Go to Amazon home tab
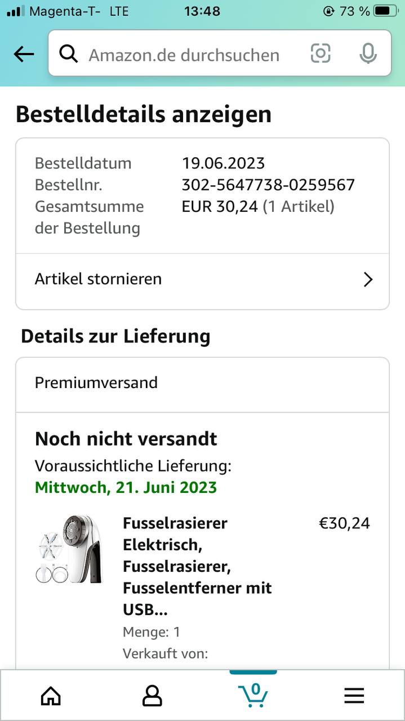The height and width of the screenshot is (721, 405). [x=51, y=696]
